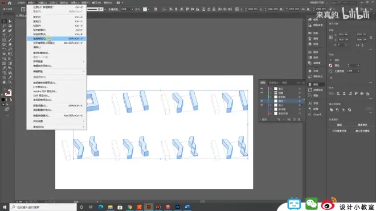Open Chrome from the Windows taskbar
This screenshot has width=376, height=211.
[129, 207]
